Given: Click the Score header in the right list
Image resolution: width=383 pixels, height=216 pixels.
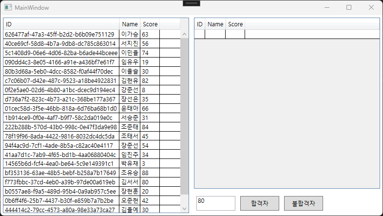Looking at the screenshot, I should tap(235, 24).
